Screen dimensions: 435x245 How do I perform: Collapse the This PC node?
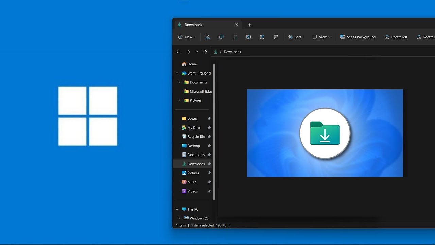(177, 209)
